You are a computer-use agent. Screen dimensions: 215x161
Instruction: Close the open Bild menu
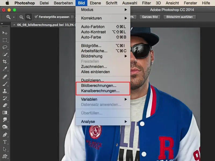click(81, 3)
